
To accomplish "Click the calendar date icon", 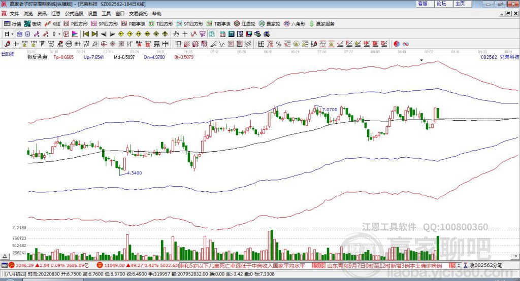I will click(222, 34).
